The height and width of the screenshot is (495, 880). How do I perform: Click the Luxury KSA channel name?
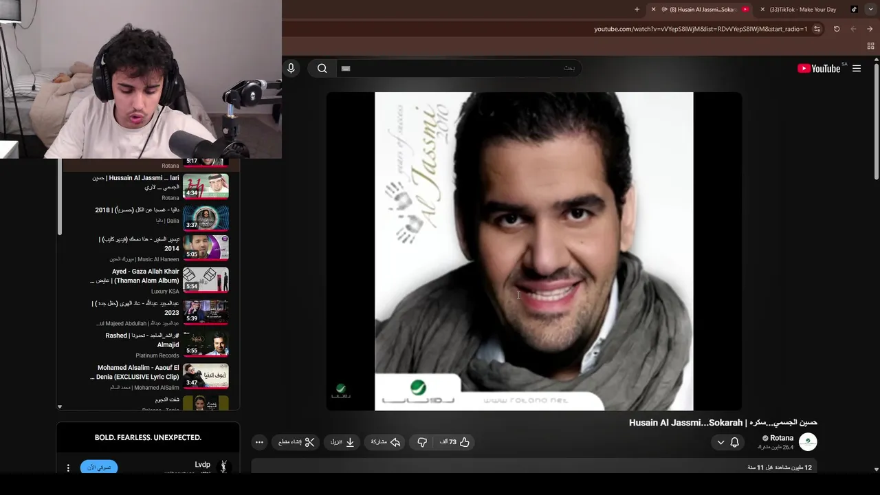[x=165, y=291]
